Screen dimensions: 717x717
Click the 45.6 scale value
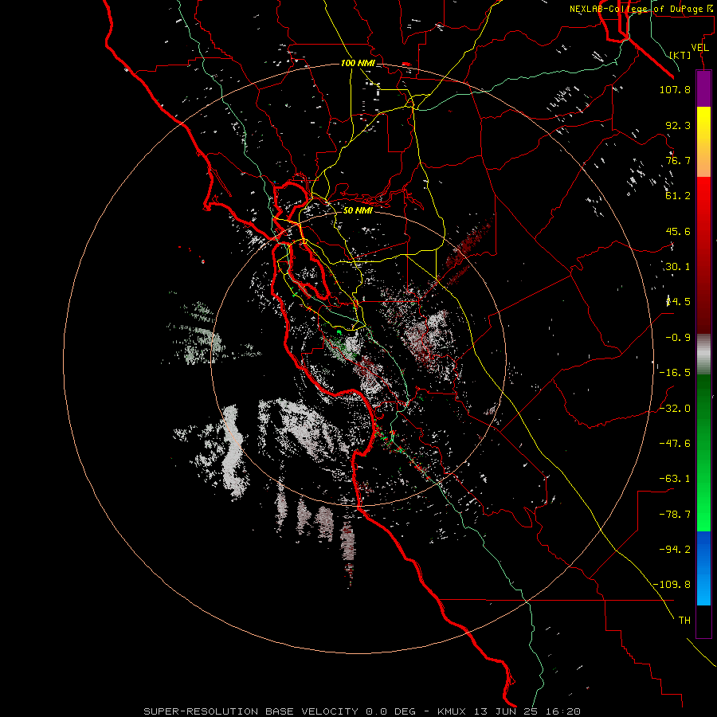point(678,231)
